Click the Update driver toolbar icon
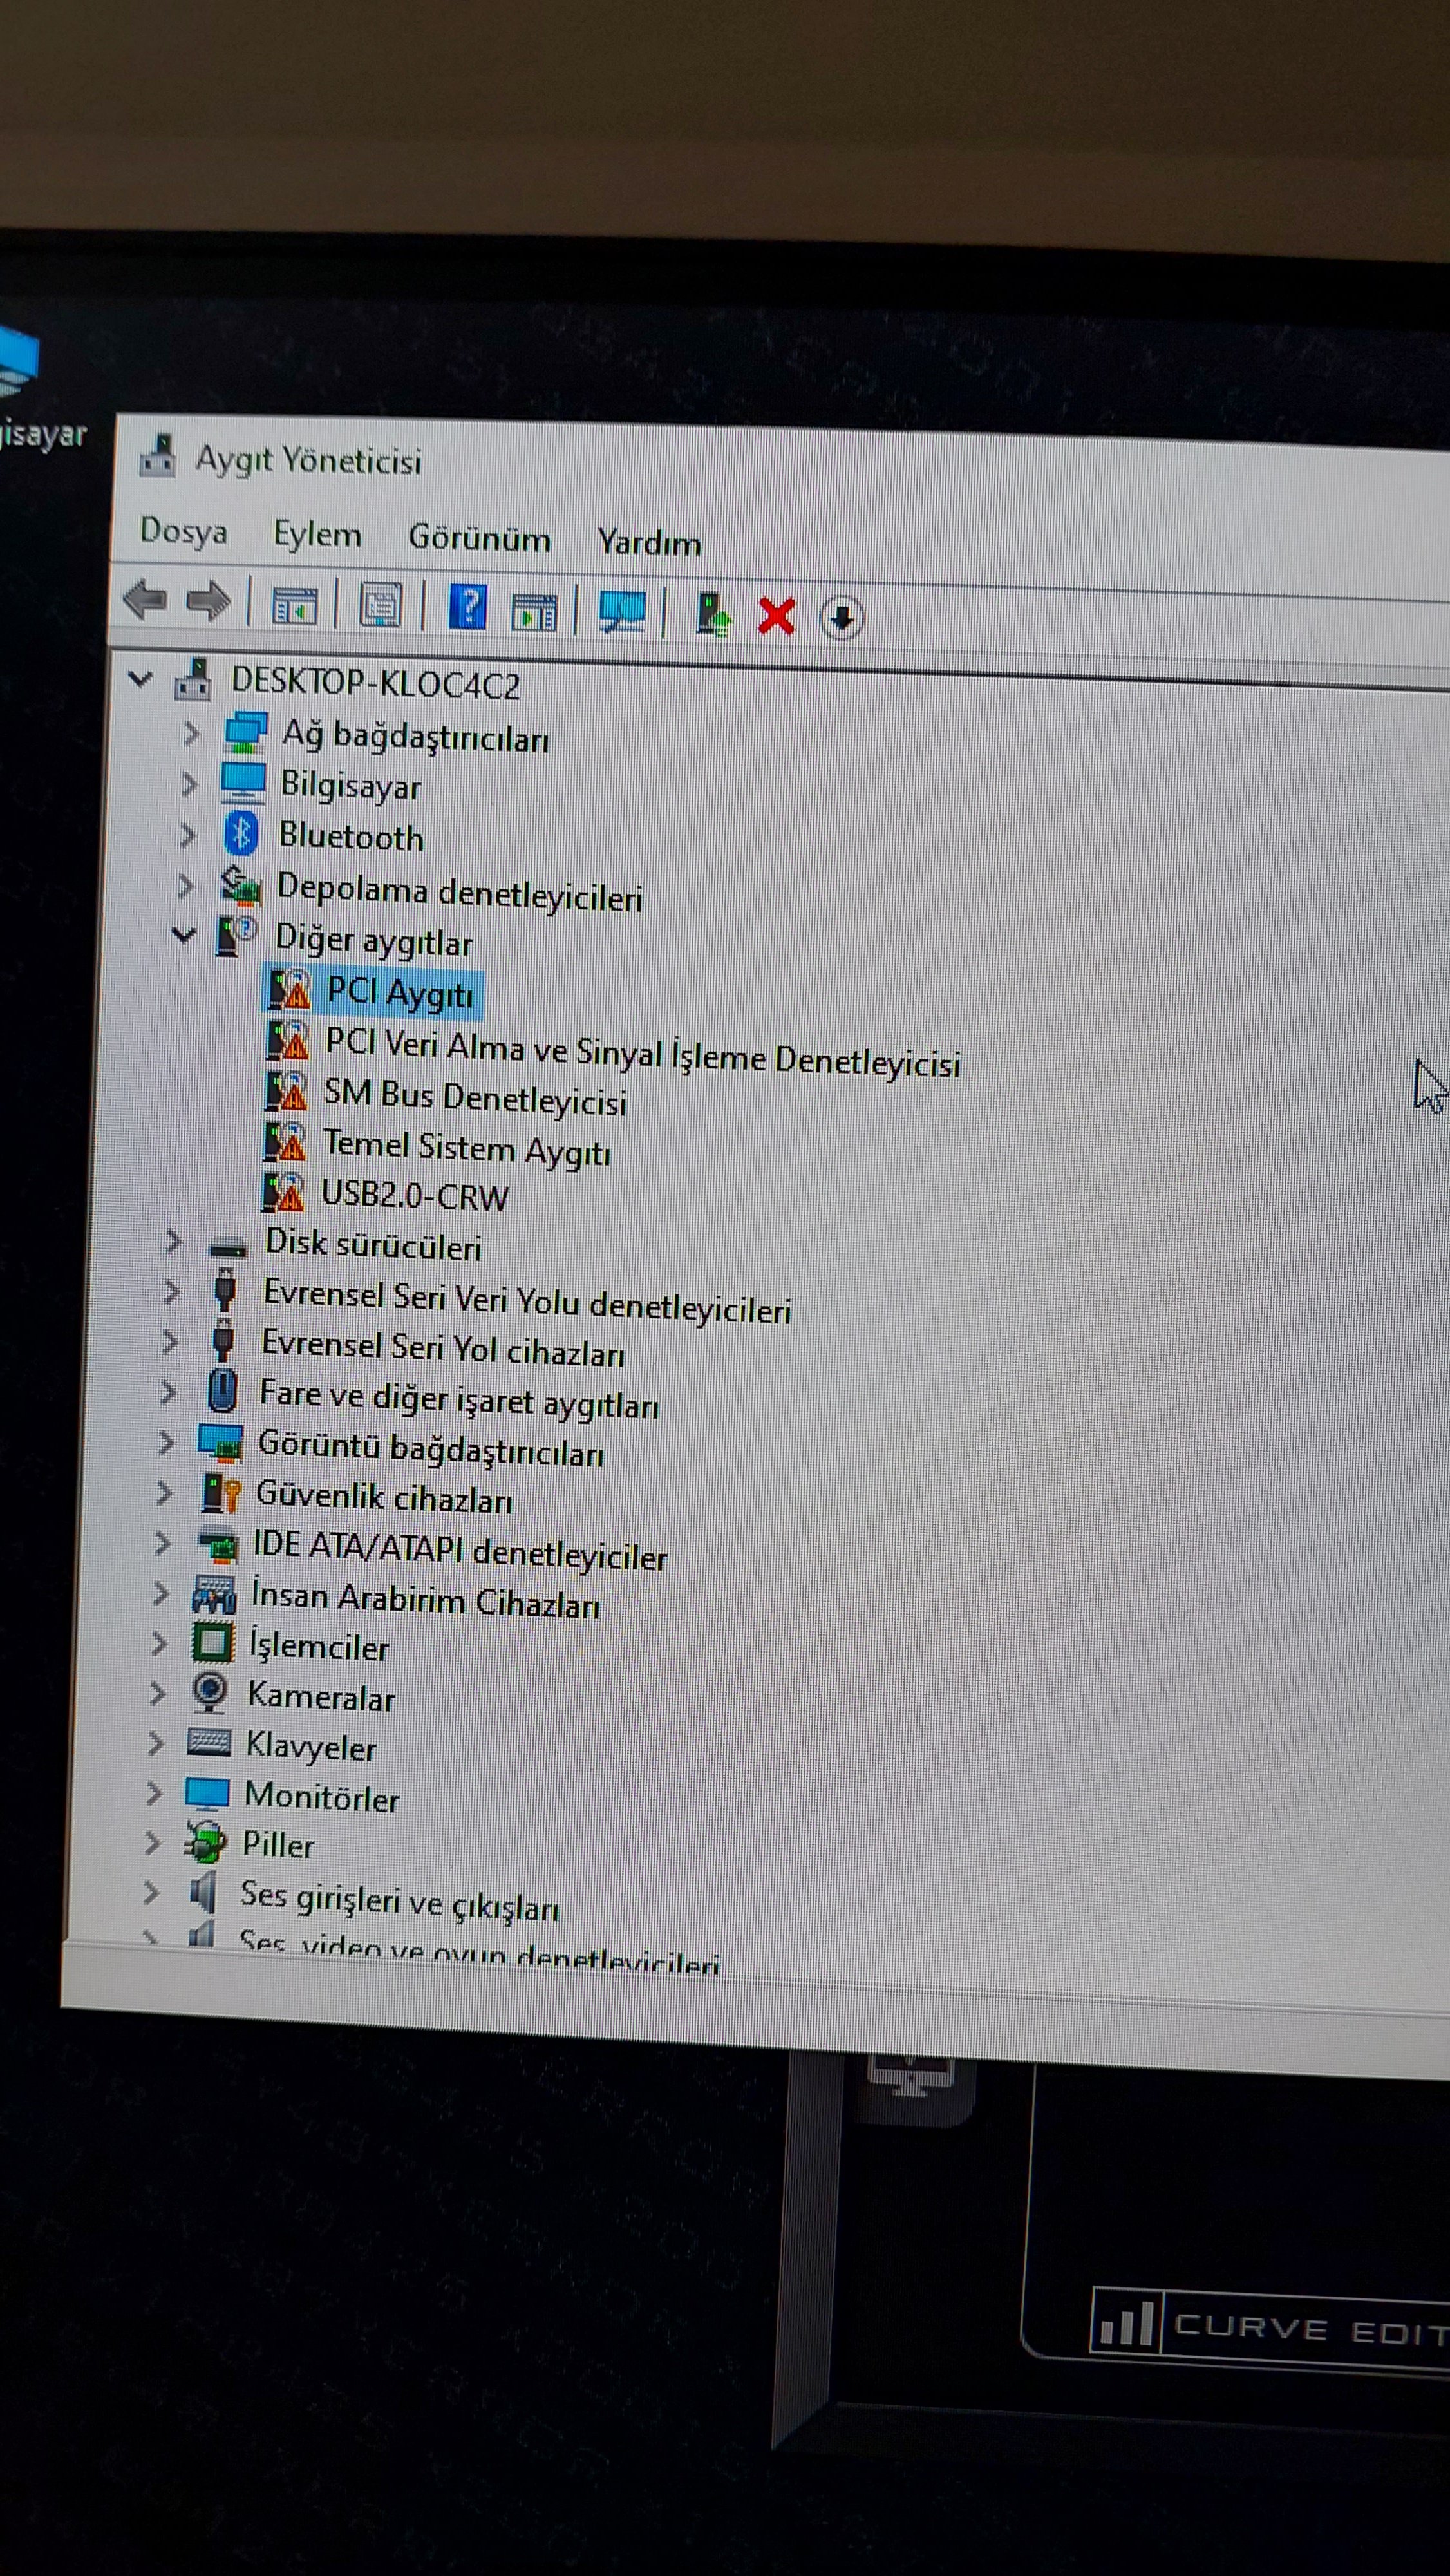 (713, 614)
